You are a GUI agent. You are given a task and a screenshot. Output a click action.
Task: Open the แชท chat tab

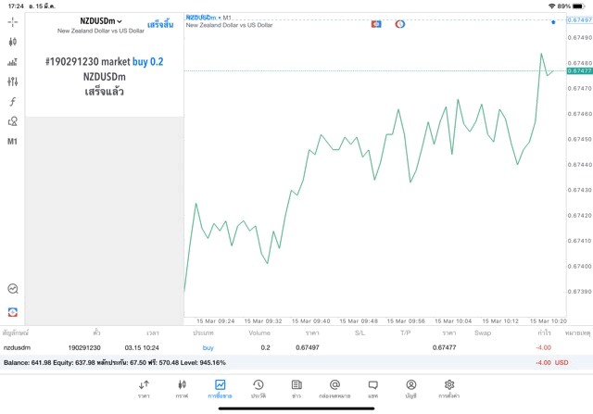pos(372,389)
